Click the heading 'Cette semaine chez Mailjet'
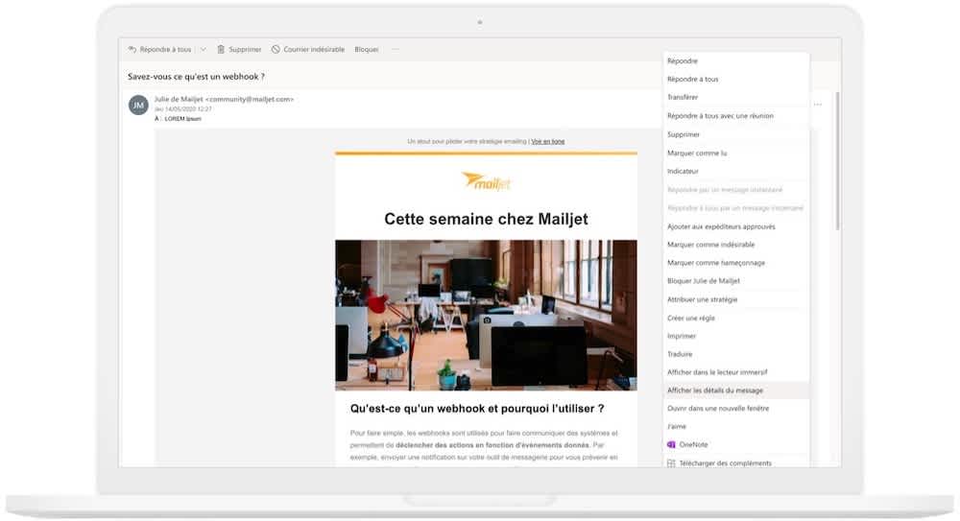The height and width of the screenshot is (521, 960). (486, 219)
